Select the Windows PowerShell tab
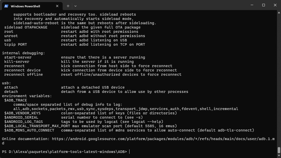This screenshot has height=158, width=281. [28, 6]
